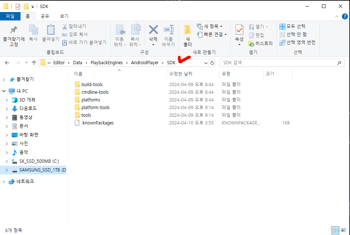Select the .knownPackages file

click(98, 123)
